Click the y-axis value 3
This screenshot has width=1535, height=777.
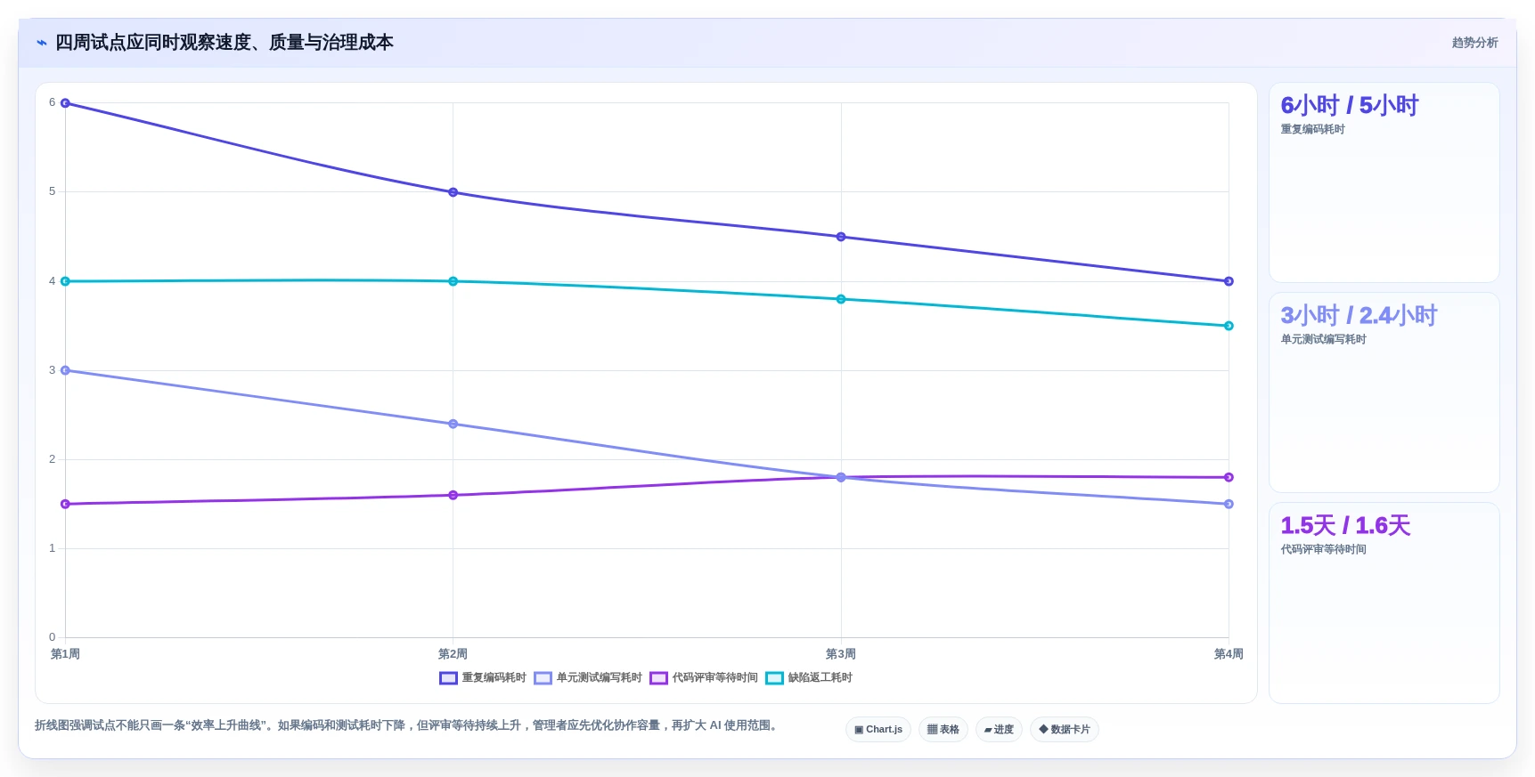[52, 370]
